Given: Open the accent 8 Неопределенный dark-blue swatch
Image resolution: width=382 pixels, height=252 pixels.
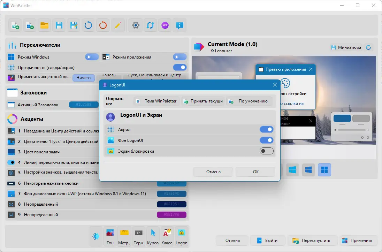Looking at the screenshot, I should [171, 204].
